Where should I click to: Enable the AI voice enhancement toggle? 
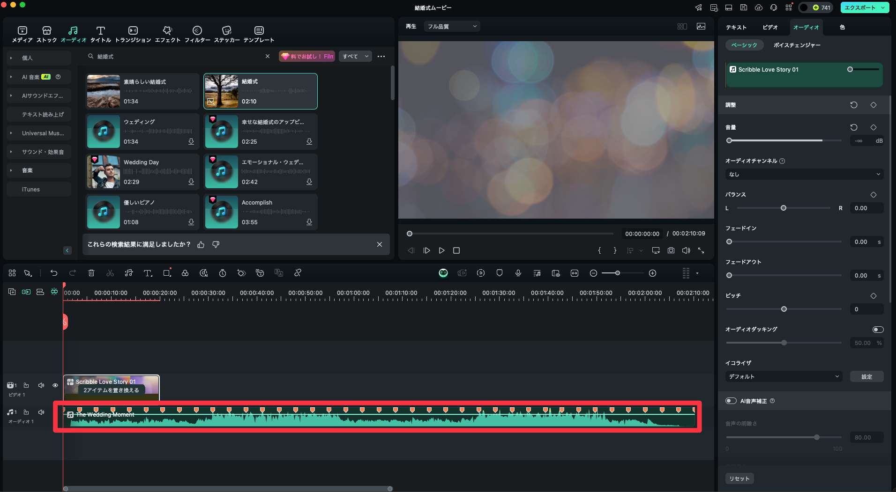click(x=731, y=401)
